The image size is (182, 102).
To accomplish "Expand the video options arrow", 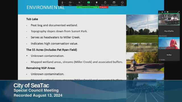I will pyautogui.click(x=73, y=3).
